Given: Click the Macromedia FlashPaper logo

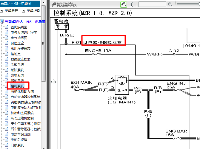Looking at the screenshot, I should (x=64, y=4).
